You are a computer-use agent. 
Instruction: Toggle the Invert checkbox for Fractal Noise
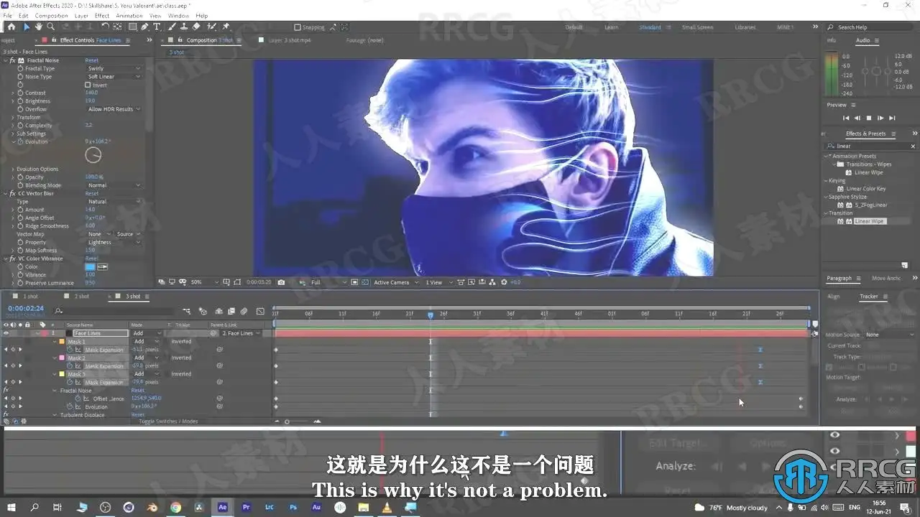(x=88, y=85)
